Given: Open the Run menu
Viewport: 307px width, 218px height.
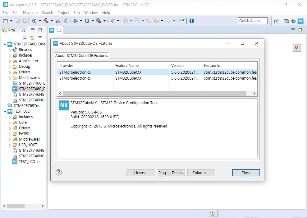Looking at the screenshot, I should tap(76, 12).
